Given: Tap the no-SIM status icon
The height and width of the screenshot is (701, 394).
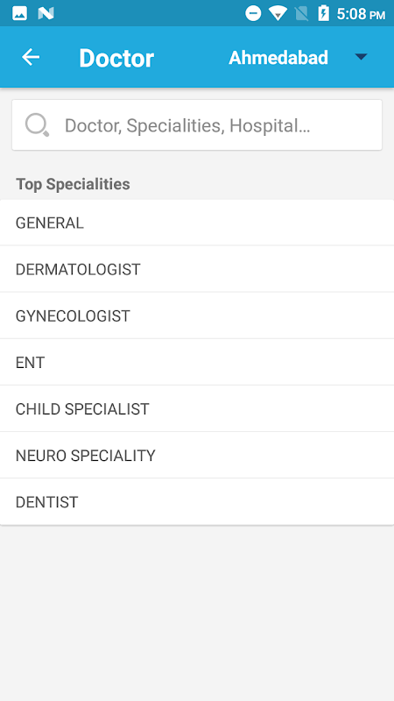Looking at the screenshot, I should point(302,14).
